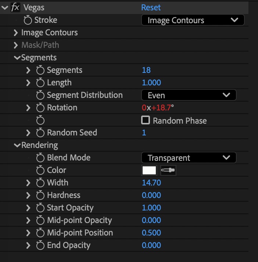Toggle the Blend Mode stopwatch
This screenshot has height=262, width=258.
coord(40,158)
